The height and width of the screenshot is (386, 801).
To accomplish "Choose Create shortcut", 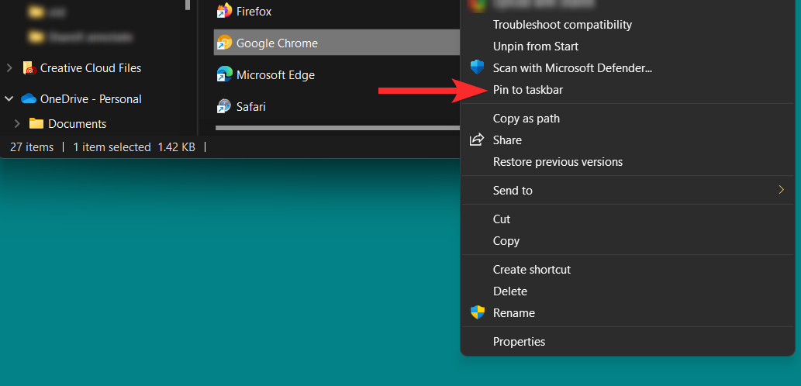I will (x=532, y=270).
